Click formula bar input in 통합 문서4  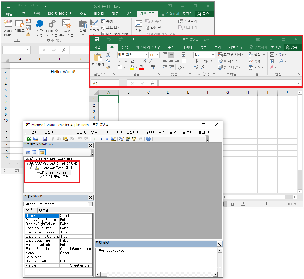point(228,83)
